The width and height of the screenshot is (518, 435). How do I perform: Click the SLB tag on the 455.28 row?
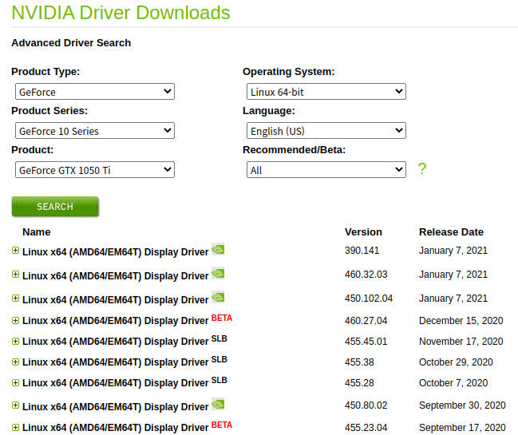point(219,380)
